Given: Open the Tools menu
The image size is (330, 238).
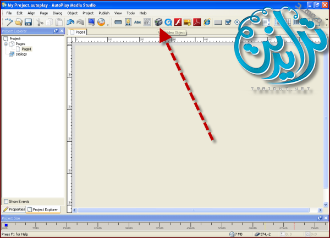Looking at the screenshot, I should click(x=130, y=13).
